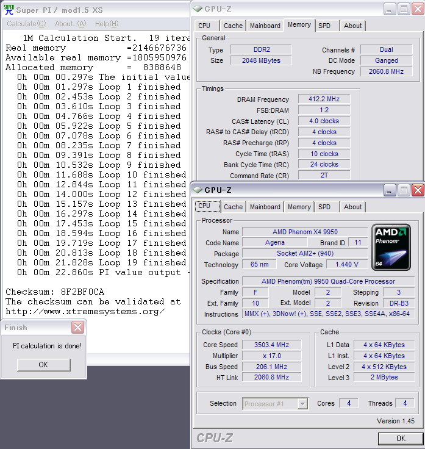425x449 pixels.
Task: Switch to Memory tab in lower CPU-Z window
Action: pos(299,207)
